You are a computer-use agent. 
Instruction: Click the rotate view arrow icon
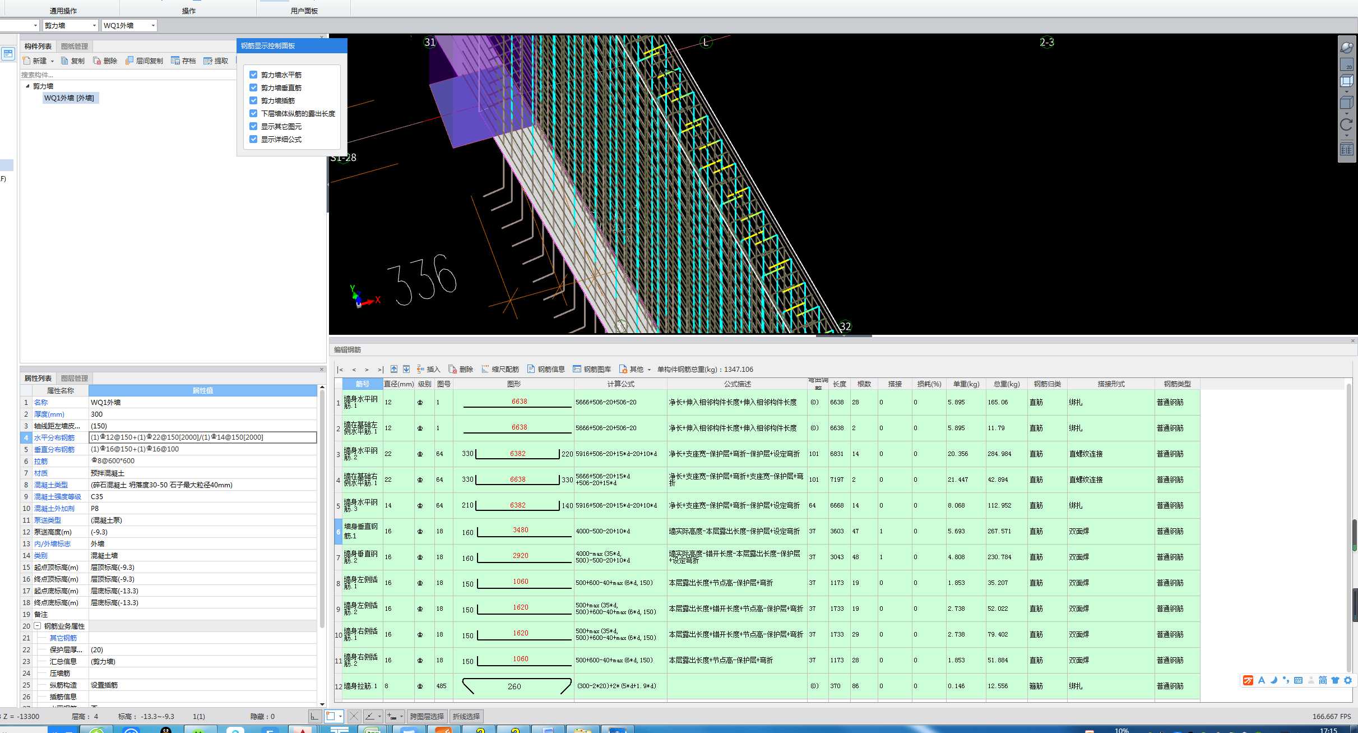(x=1346, y=125)
